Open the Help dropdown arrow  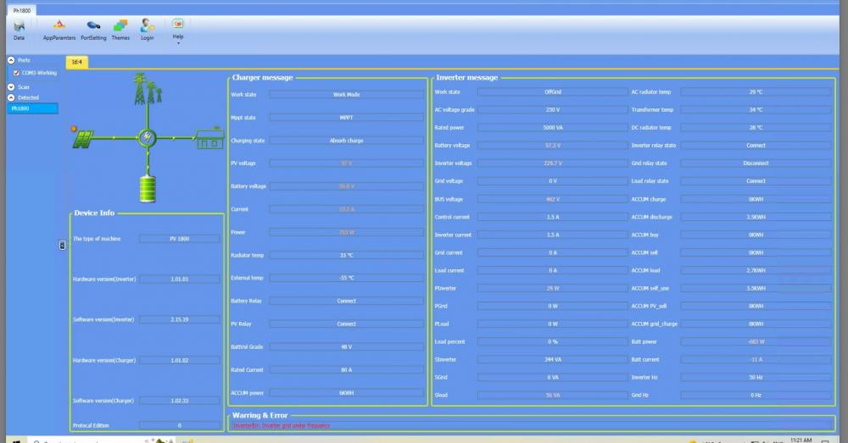[178, 42]
